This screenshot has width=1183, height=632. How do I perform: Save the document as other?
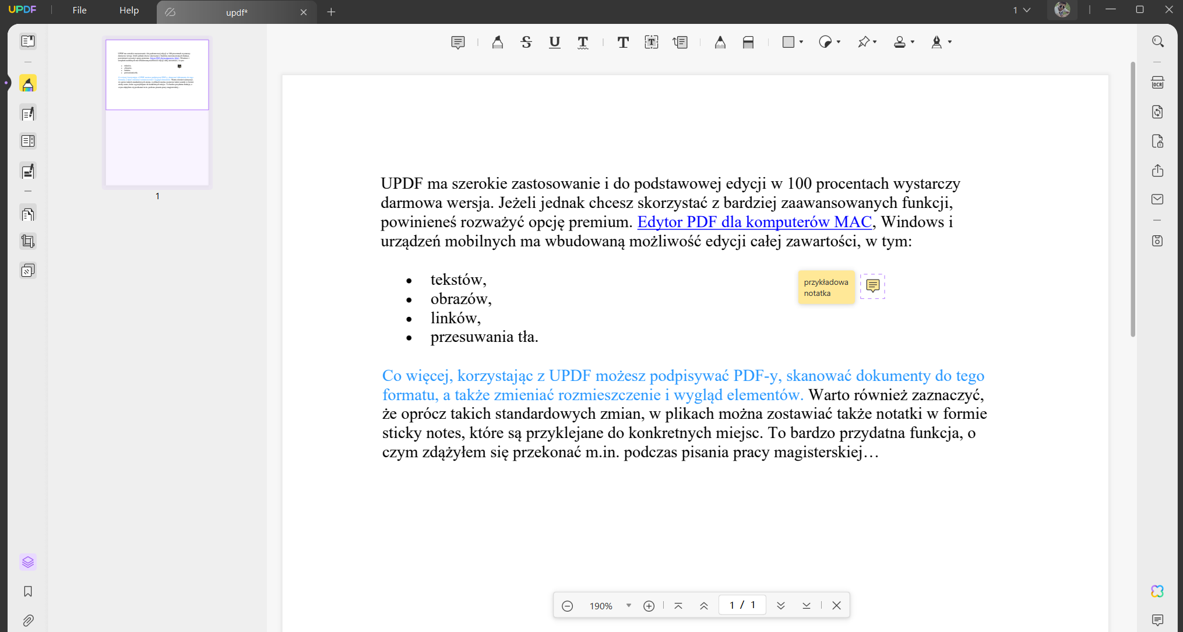1158,241
